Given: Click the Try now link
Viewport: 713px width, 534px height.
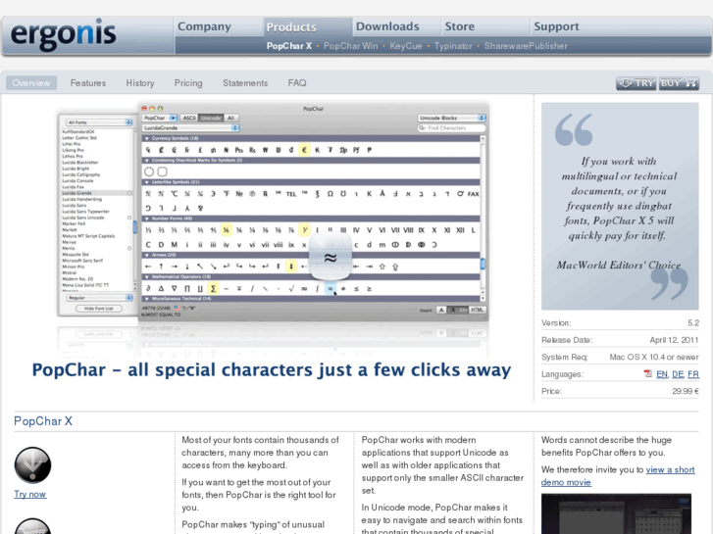Looking at the screenshot, I should coord(30,494).
